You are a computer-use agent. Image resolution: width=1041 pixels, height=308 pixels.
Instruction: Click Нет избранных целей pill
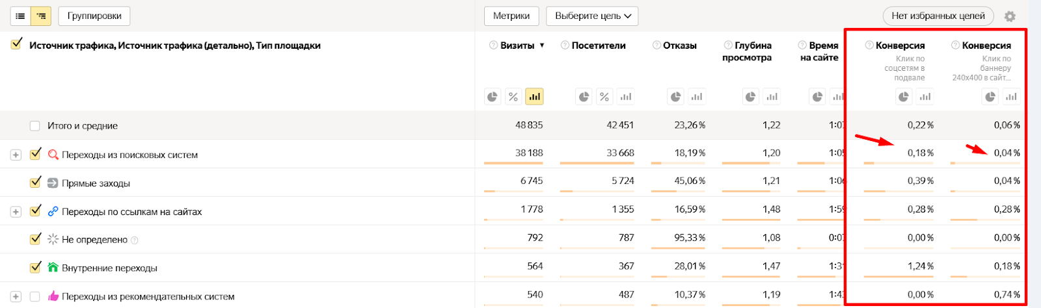(x=938, y=16)
